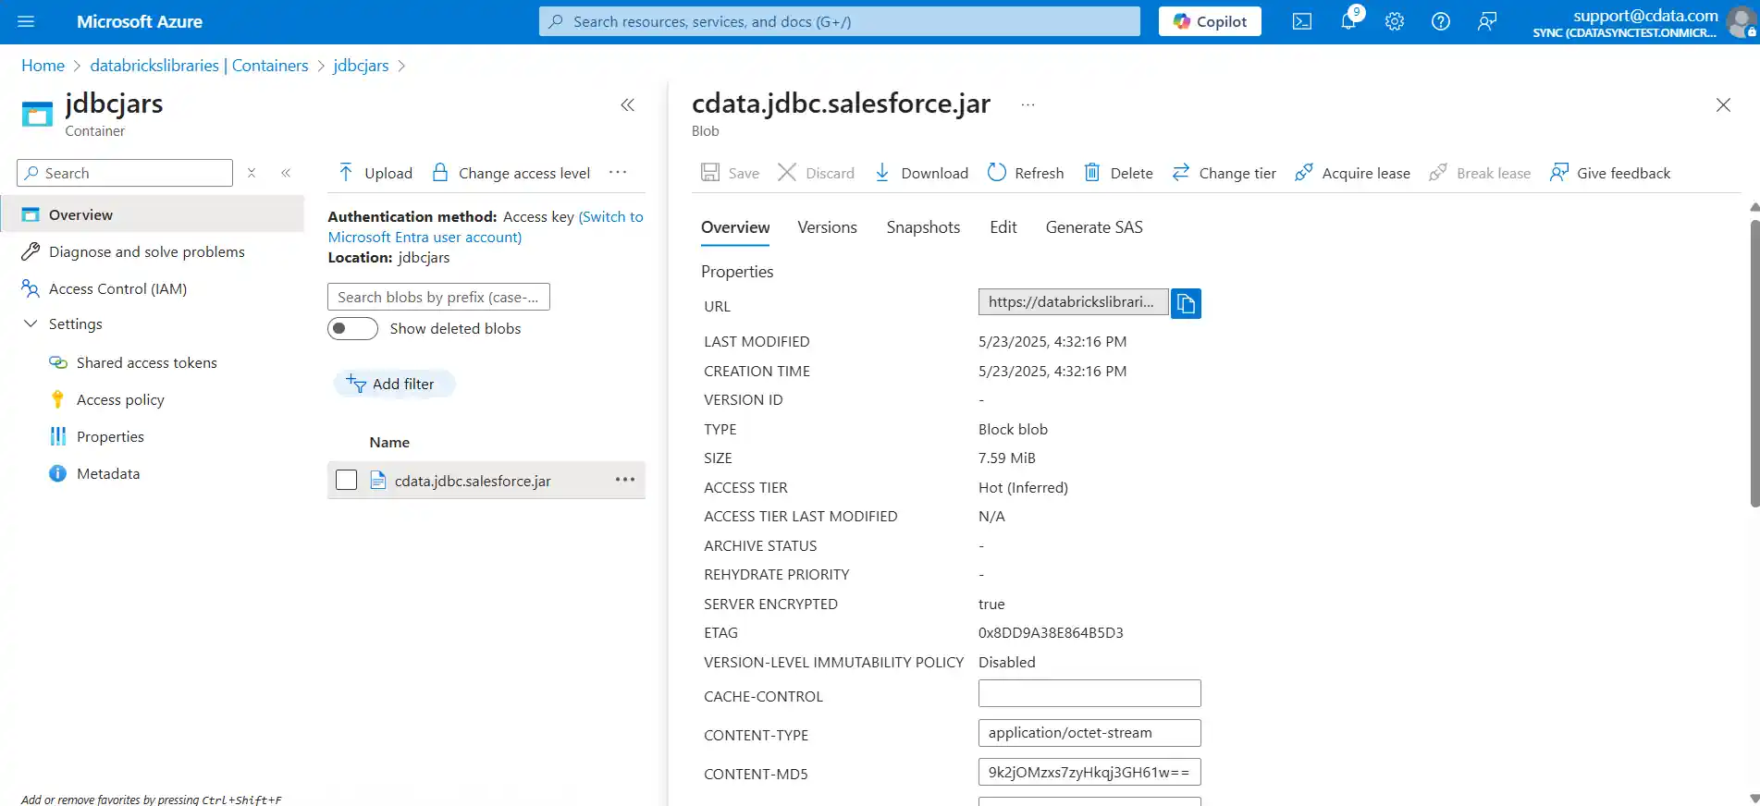1760x806 pixels.
Task: Check the cdata.jdbc.salesforce.jar checkbox
Action: [x=347, y=480]
